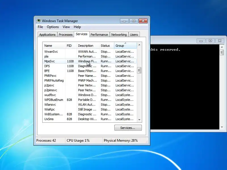The height and width of the screenshot is (170, 227).
Task: Click the services list scroll-down arrow
Action: click(139, 120)
